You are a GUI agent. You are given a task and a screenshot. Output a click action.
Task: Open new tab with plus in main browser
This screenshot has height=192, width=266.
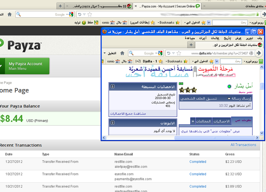(60, 6)
